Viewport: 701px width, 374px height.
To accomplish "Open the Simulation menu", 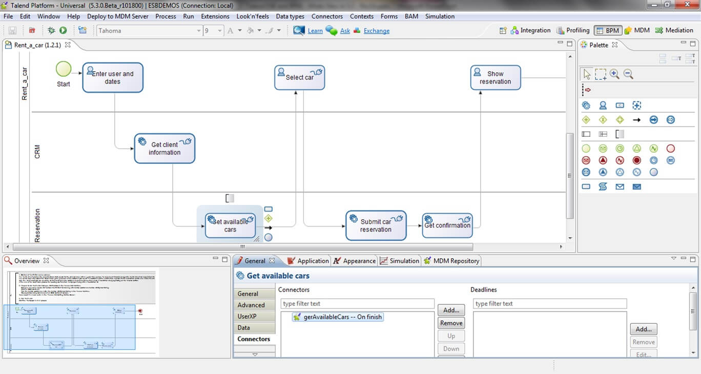I will click(x=439, y=16).
